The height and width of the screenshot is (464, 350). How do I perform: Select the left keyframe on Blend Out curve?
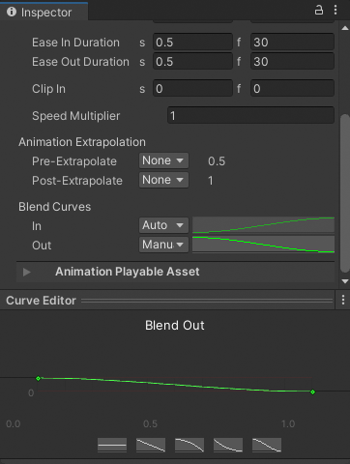[x=38, y=378]
